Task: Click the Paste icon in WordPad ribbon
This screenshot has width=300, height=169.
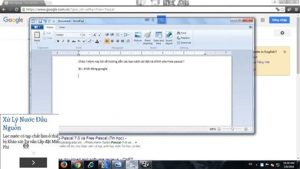Action: [x=37, y=35]
